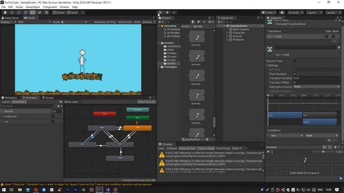
Task: Toggle the Fixed Duration checkbox
Action: [295, 74]
